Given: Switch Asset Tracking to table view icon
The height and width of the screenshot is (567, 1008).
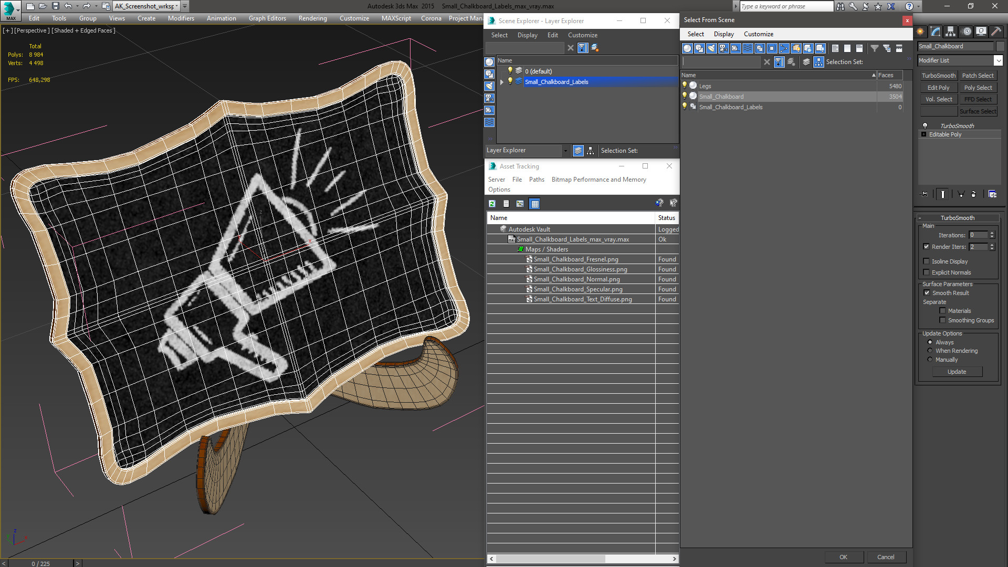Looking at the screenshot, I should pos(534,204).
